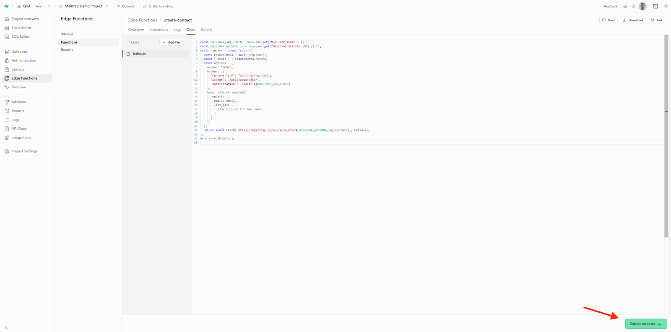Select the Code tab
The width and height of the screenshot is (671, 332).
[191, 30]
